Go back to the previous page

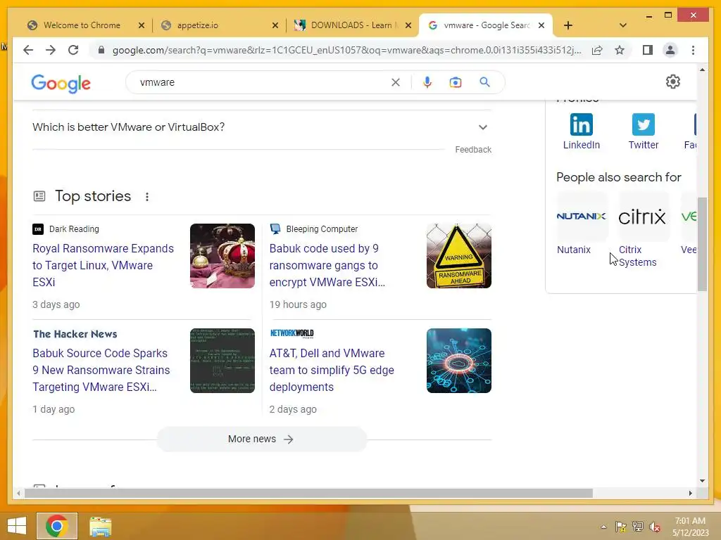coord(28,50)
